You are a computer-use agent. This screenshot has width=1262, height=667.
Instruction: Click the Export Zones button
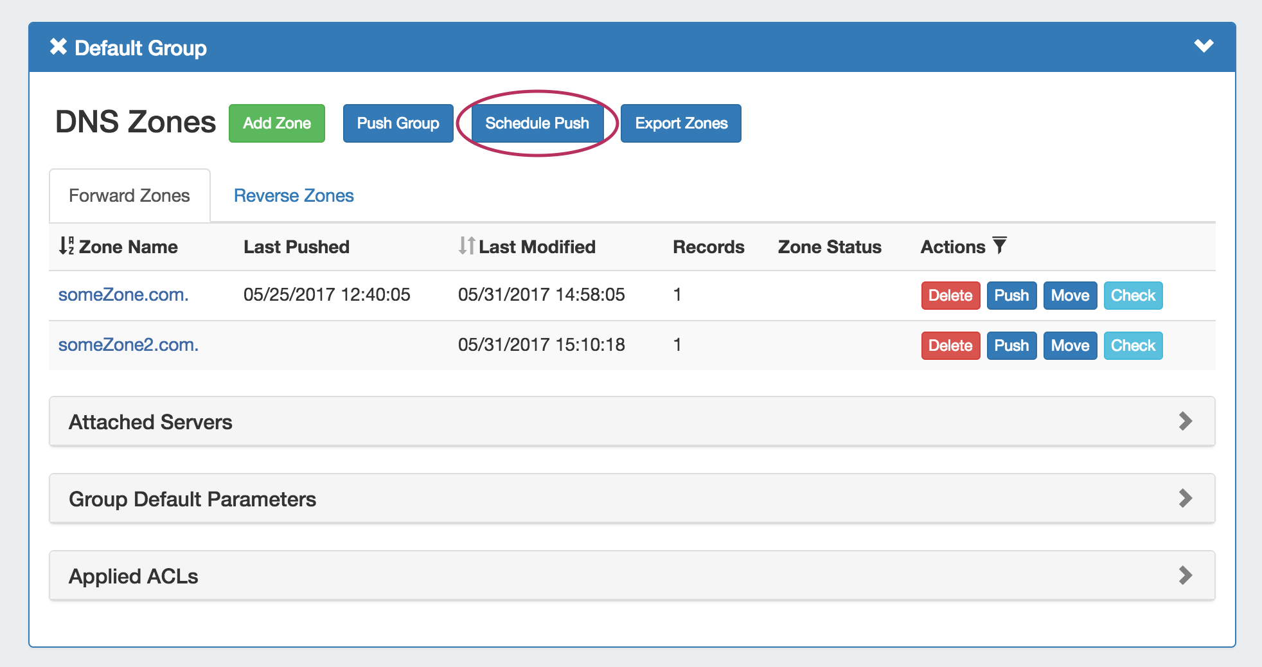click(x=680, y=123)
